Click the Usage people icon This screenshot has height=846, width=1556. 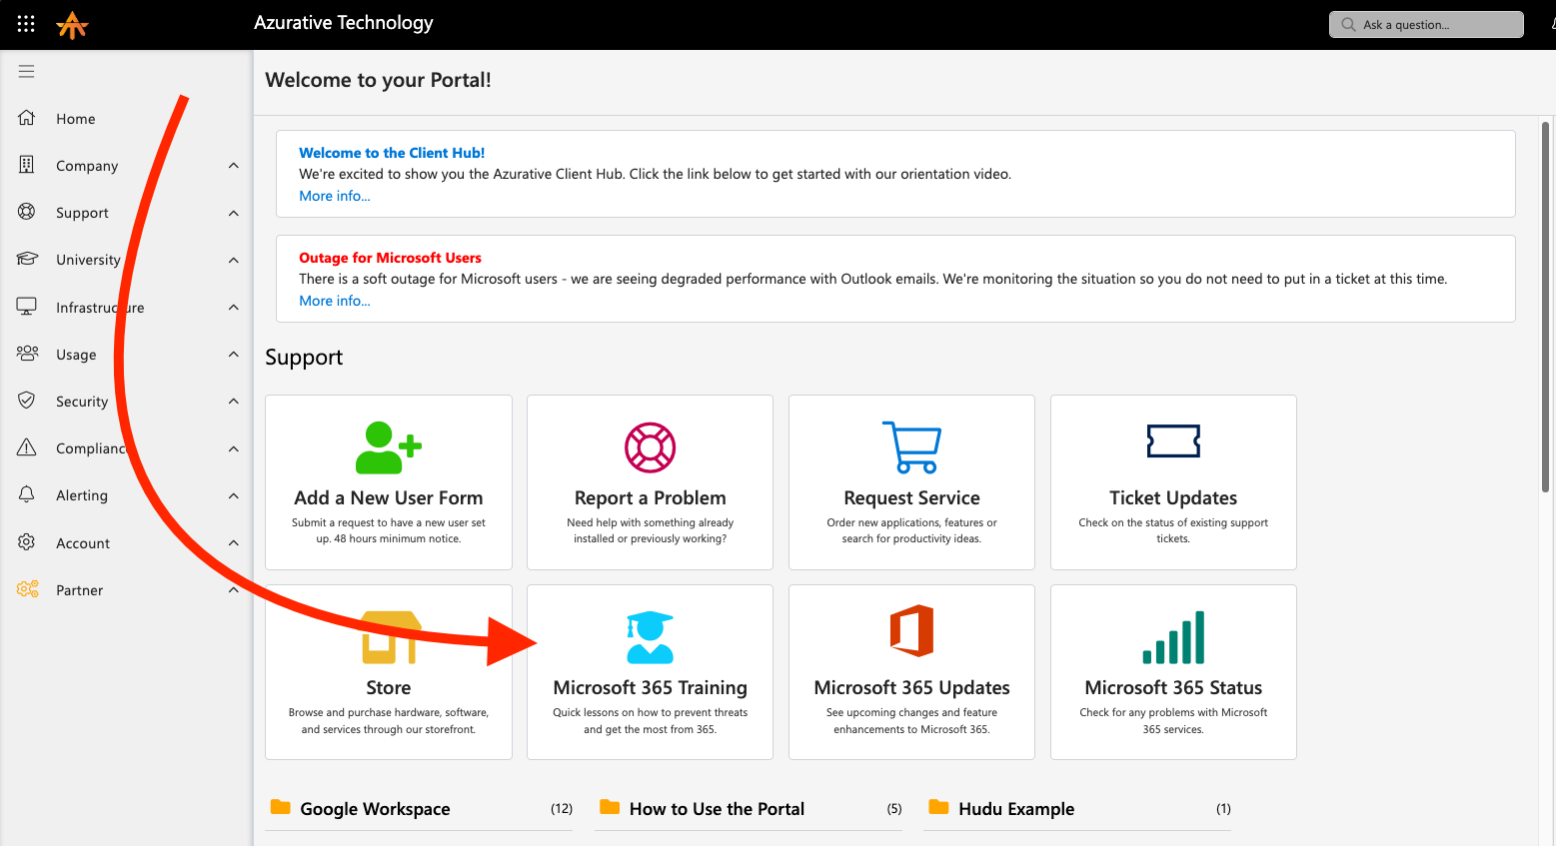(x=27, y=354)
